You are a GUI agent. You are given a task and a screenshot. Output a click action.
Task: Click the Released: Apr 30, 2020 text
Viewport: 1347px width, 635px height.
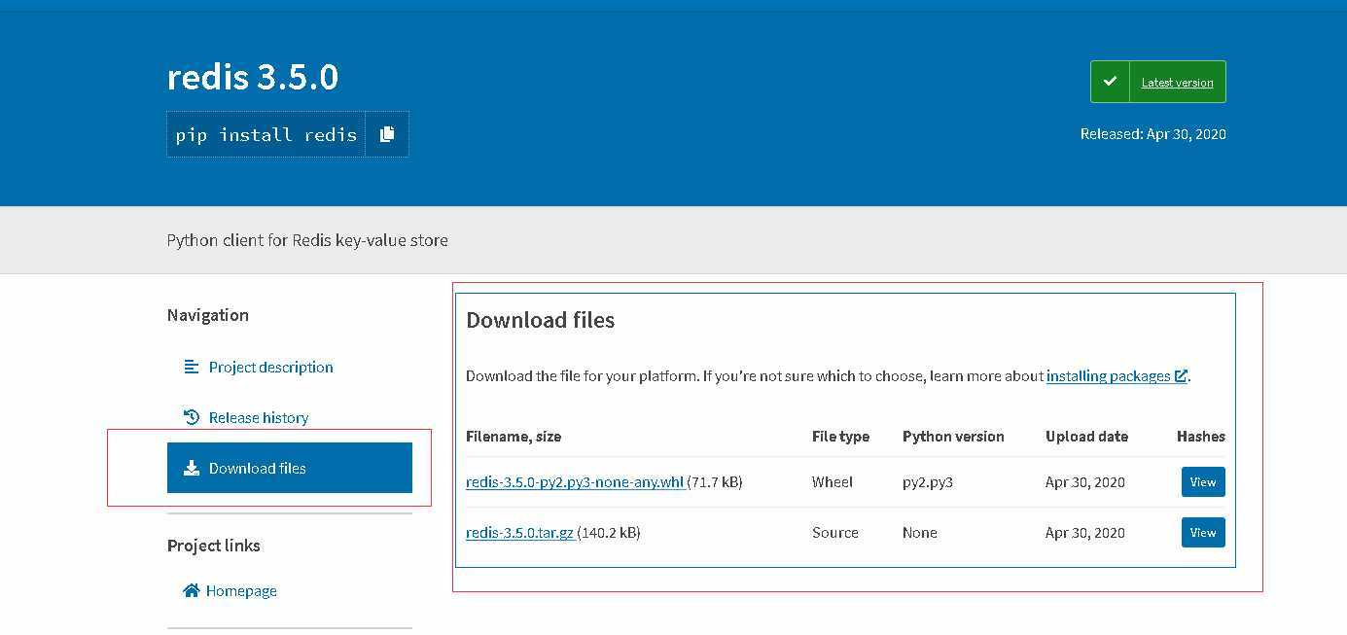[x=1152, y=134]
